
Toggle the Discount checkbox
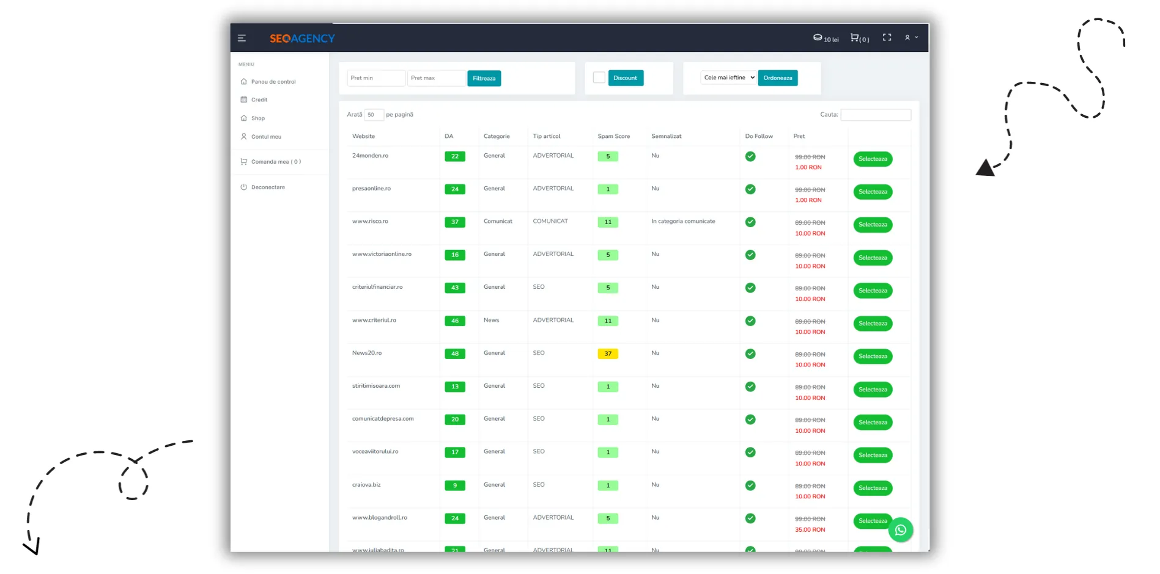pyautogui.click(x=599, y=78)
